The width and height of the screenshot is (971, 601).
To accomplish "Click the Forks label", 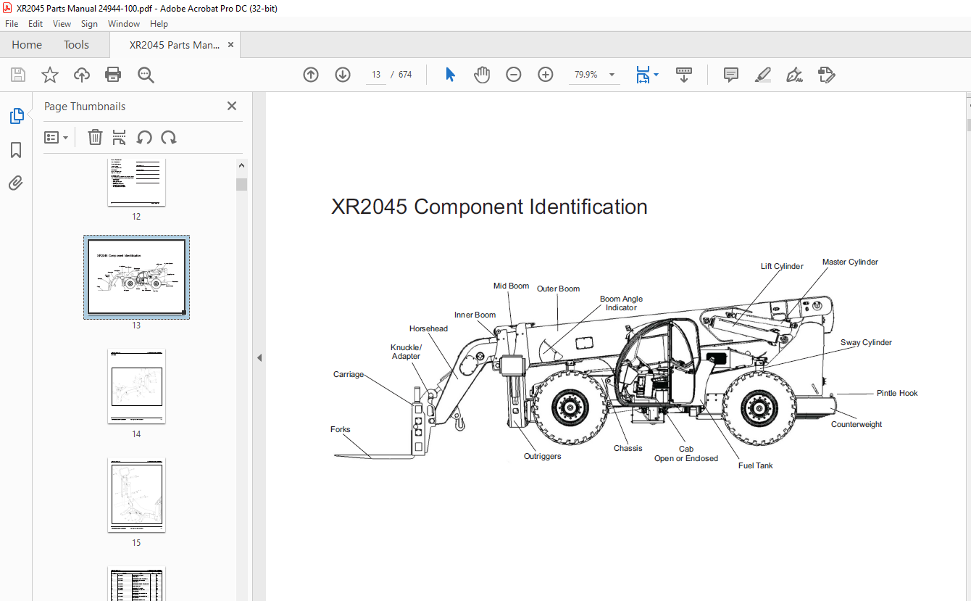I will 340,429.
